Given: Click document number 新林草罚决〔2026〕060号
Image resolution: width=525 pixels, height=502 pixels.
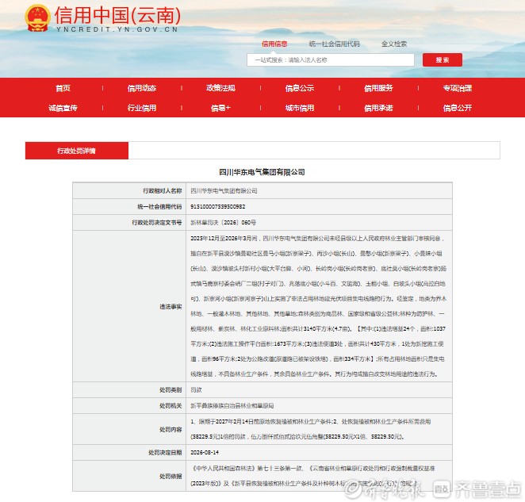Looking at the screenshot, I should [223, 222].
